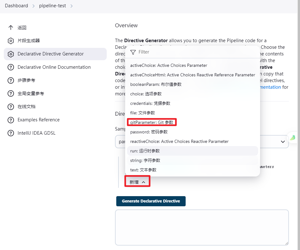
Task: Click the generated directive output textarea
Action: [202, 228]
